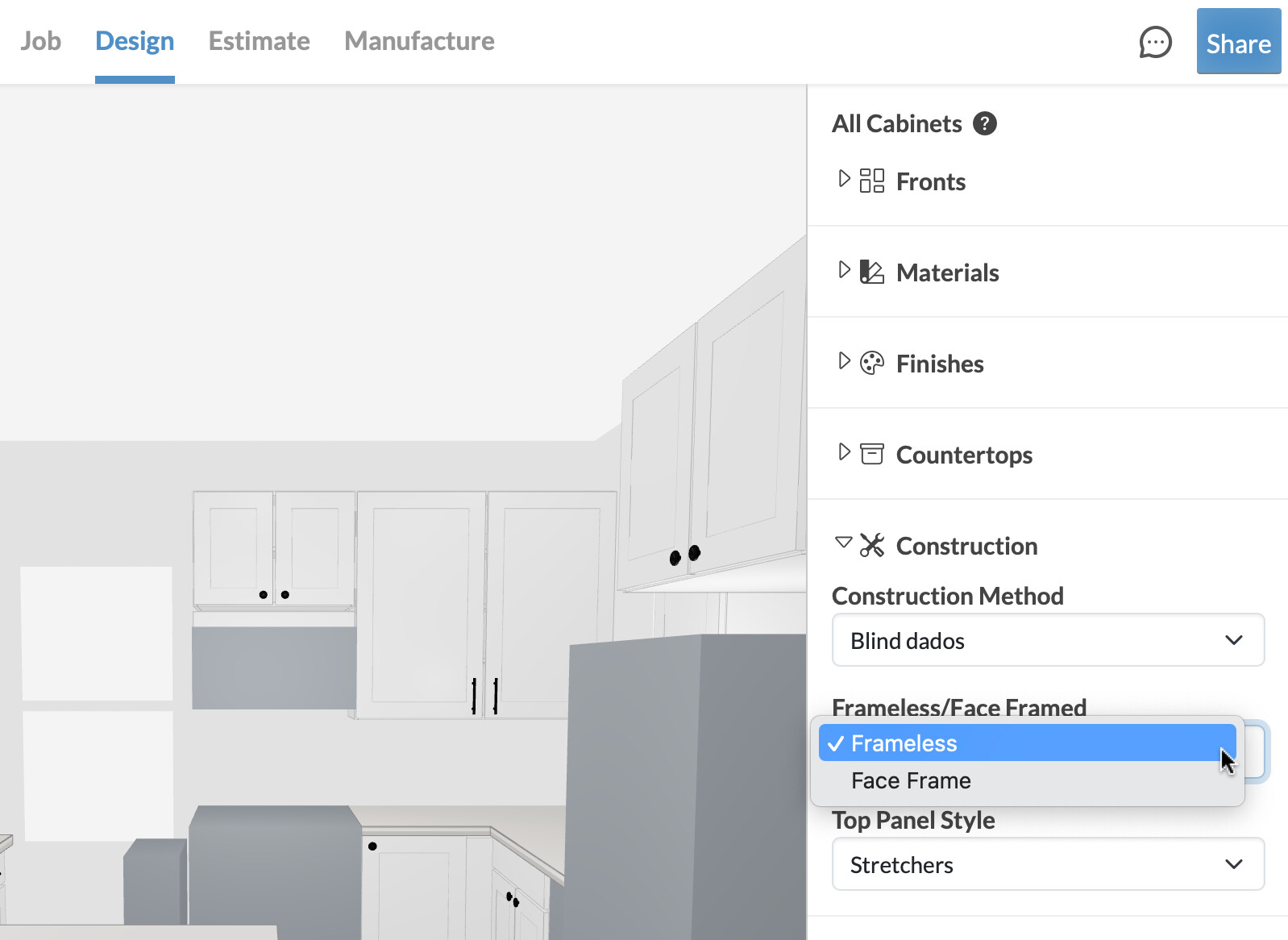Expand the Materials section triangle

click(x=844, y=270)
